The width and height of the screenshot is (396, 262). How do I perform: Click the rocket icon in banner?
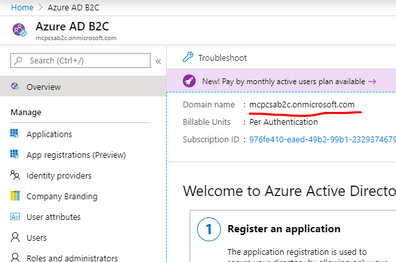point(189,81)
